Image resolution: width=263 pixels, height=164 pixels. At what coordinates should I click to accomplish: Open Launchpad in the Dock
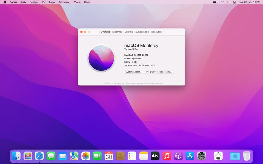(x=28, y=156)
